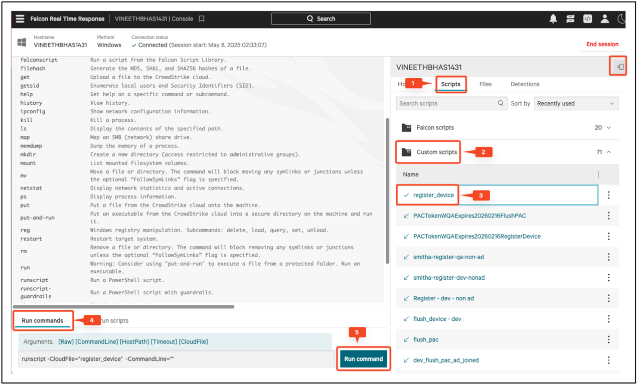The width and height of the screenshot is (637, 385).
Task: Click the console vertical scrollbar
Action: click(x=387, y=190)
